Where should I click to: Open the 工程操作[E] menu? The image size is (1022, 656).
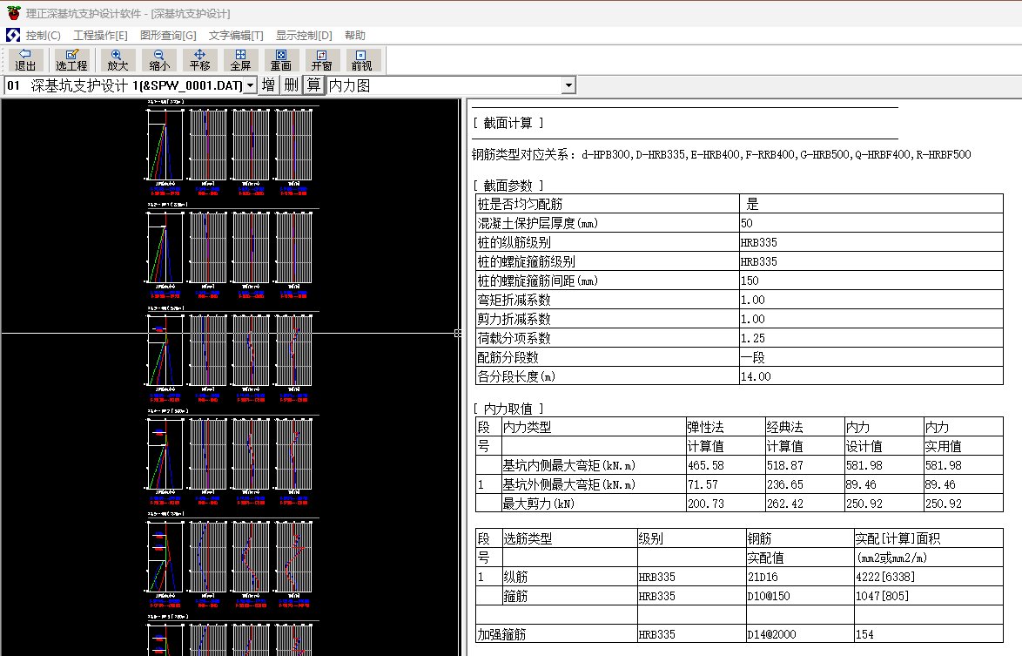(x=100, y=36)
